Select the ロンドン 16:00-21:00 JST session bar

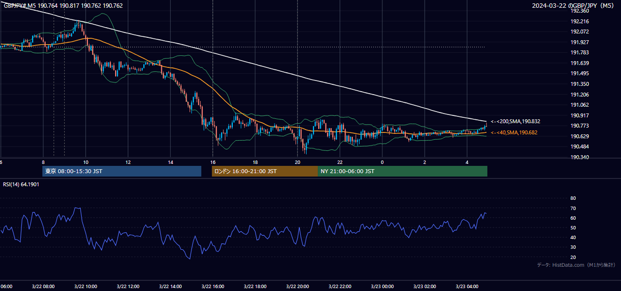click(264, 171)
